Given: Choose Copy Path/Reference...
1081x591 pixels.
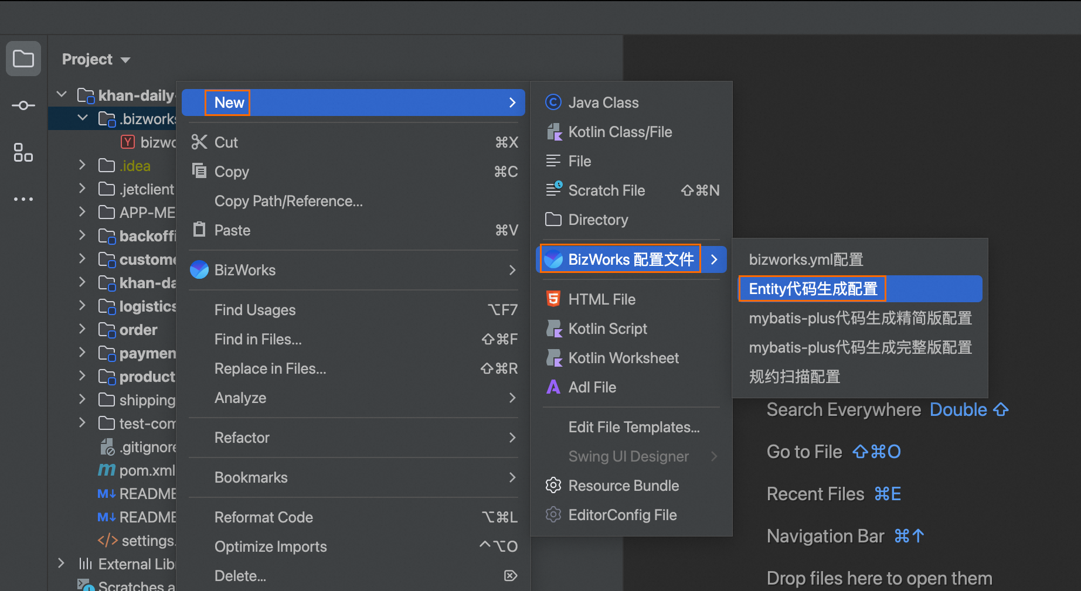Looking at the screenshot, I should (353, 201).
